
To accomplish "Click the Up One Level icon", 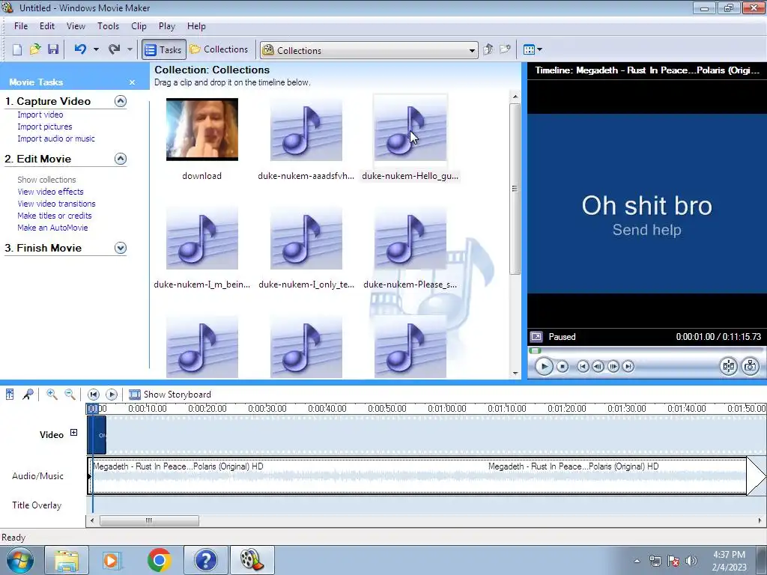I will [x=488, y=49].
